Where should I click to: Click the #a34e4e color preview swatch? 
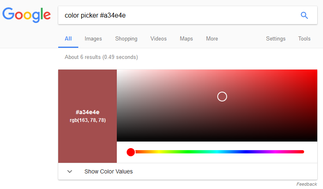point(87,116)
